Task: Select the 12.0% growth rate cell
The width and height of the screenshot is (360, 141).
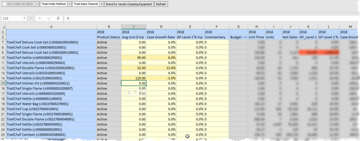Action: click(x=161, y=68)
